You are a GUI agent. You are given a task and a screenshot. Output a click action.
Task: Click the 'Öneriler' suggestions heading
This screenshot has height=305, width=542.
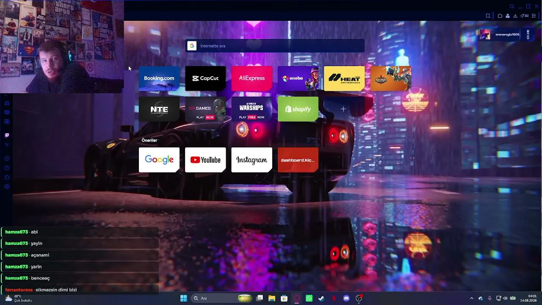149,140
